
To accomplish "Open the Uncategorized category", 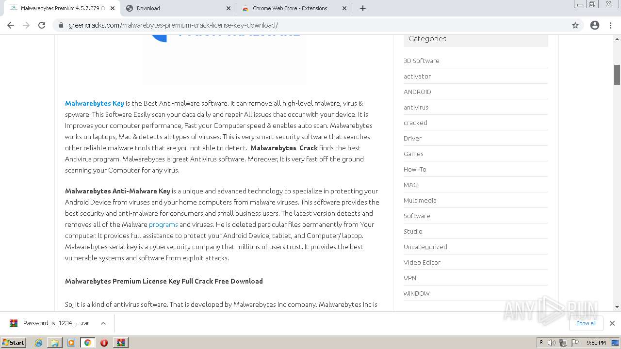I will coord(425,247).
